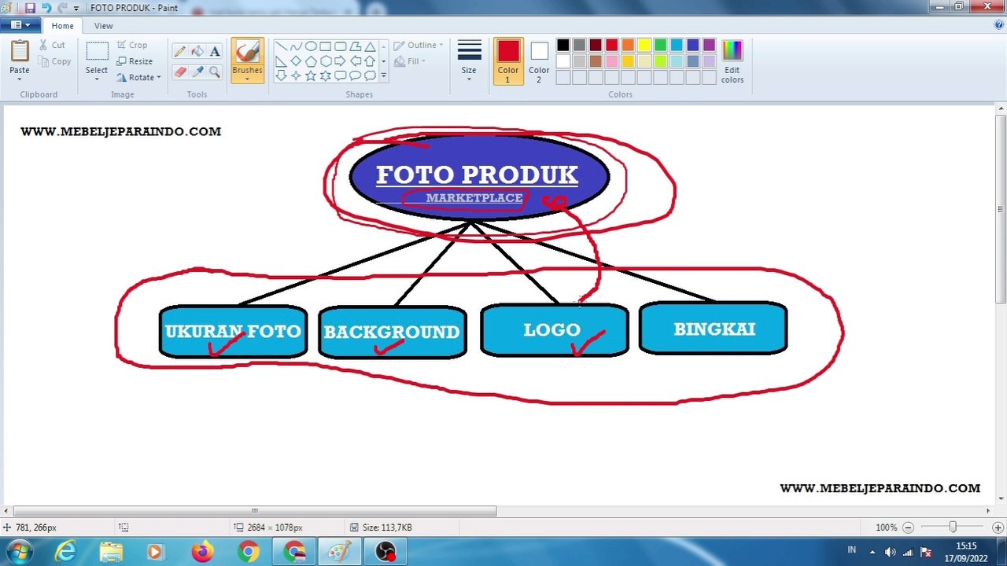Image resolution: width=1007 pixels, height=566 pixels.
Task: Click the Zoom in plus button
Action: (x=998, y=527)
